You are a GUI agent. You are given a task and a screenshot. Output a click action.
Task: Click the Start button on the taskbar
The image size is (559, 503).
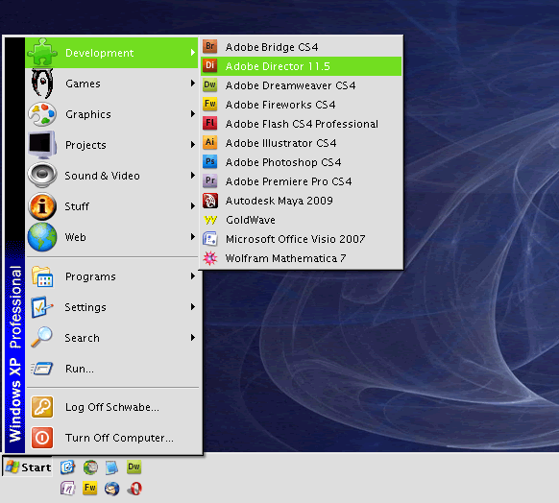point(28,467)
